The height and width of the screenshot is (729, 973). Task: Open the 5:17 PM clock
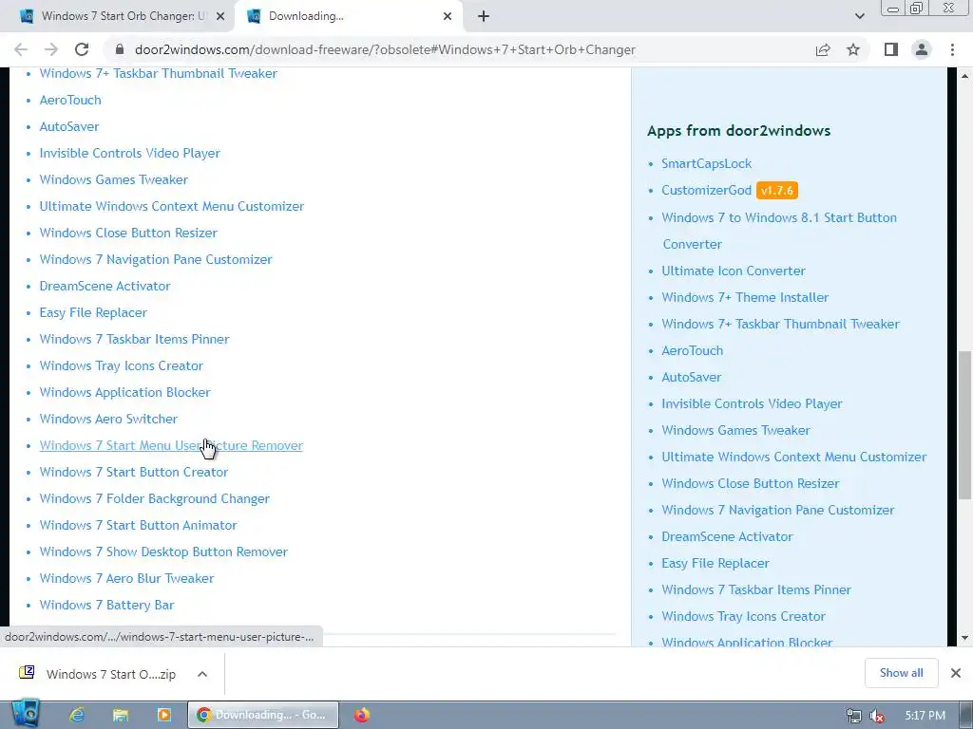pyautogui.click(x=925, y=716)
